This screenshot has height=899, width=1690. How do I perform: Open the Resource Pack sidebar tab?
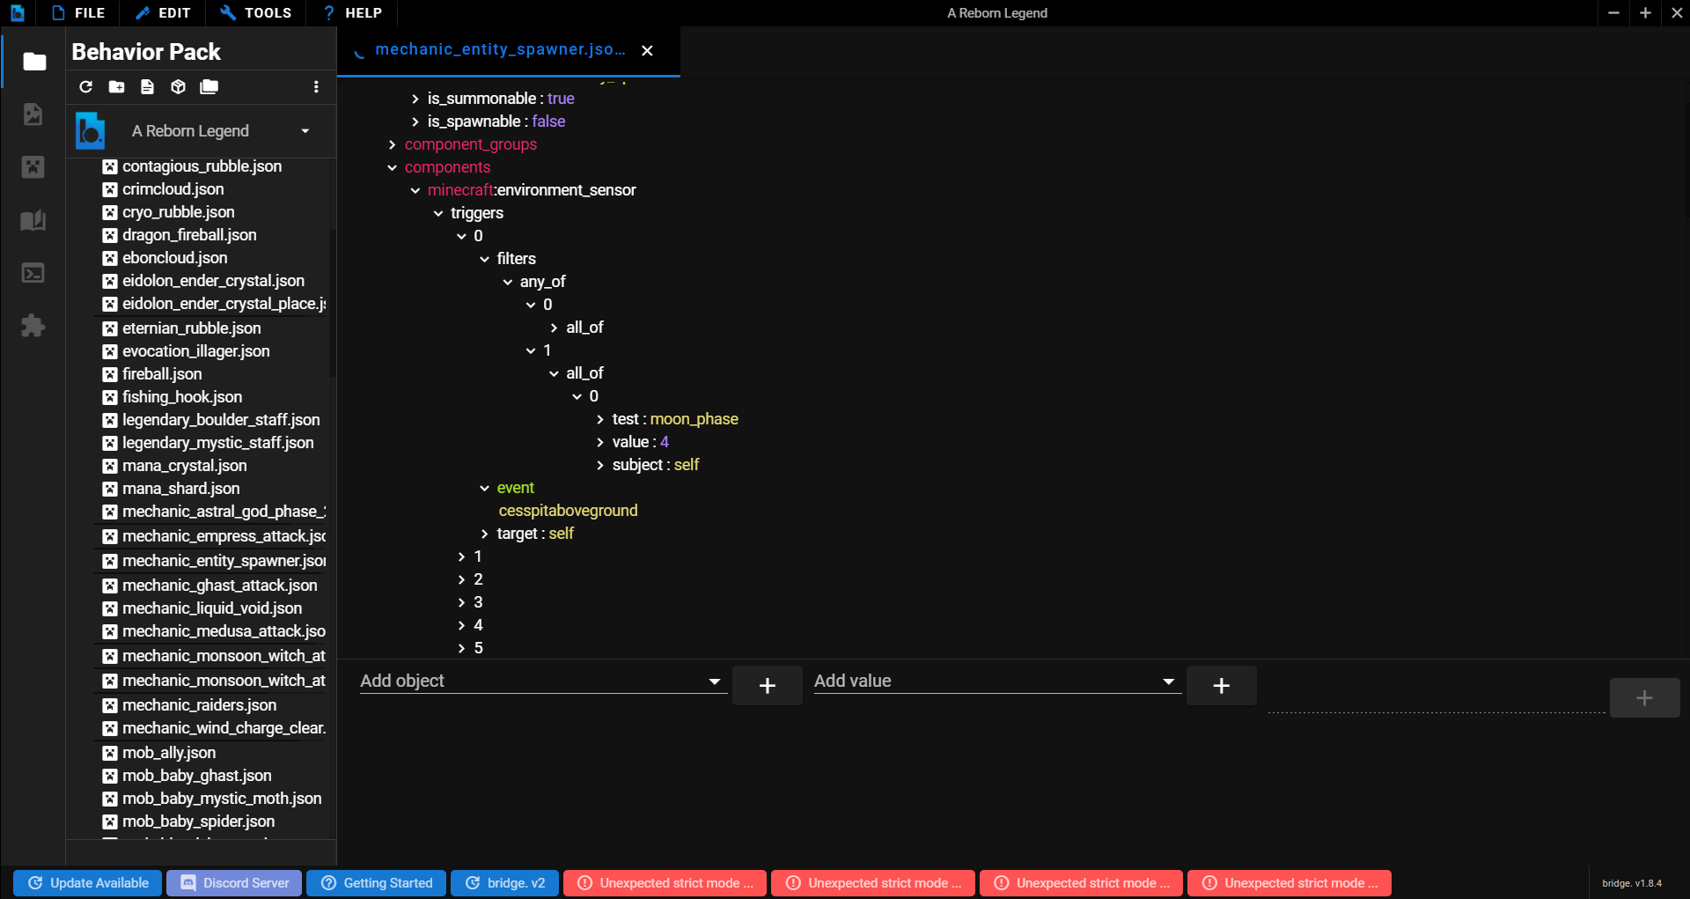tap(33, 114)
